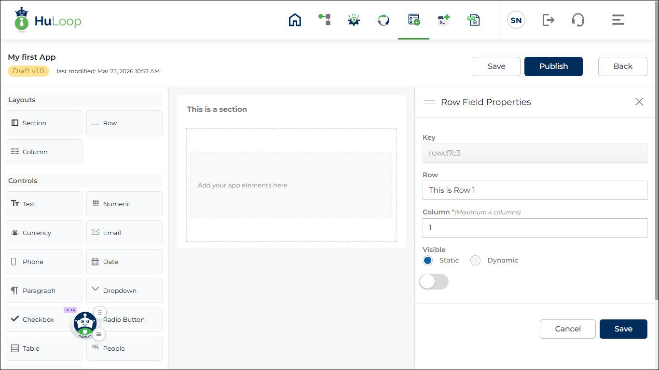Click the Advisor drag handle dots
The width and height of the screenshot is (659, 370).
pos(99,312)
